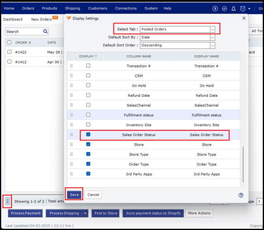The width and height of the screenshot is (264, 230).
Task: Close the Display Settings dialog
Action: tap(244, 18)
